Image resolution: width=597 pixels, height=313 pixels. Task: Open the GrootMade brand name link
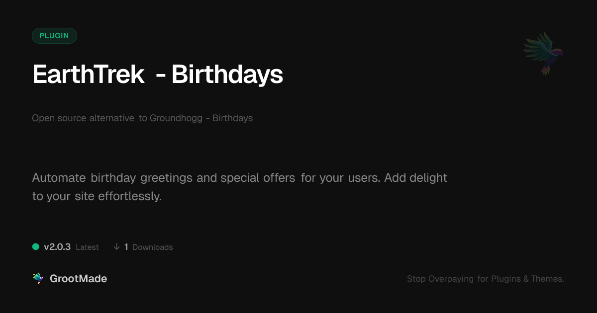[78, 279]
